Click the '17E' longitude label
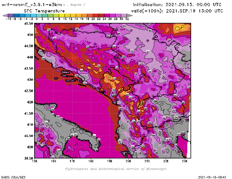Viewport: 232px width, 179px height. coord(72,161)
